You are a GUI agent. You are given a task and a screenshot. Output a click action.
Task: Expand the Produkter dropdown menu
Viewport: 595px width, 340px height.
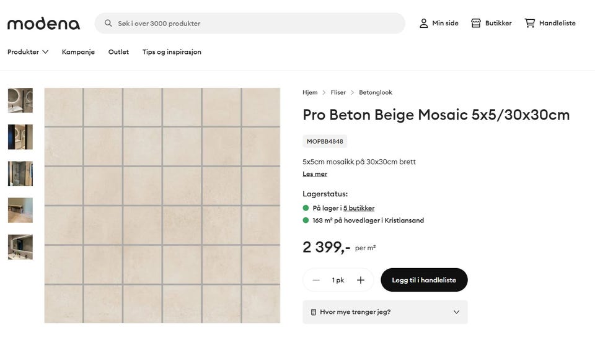click(x=28, y=52)
